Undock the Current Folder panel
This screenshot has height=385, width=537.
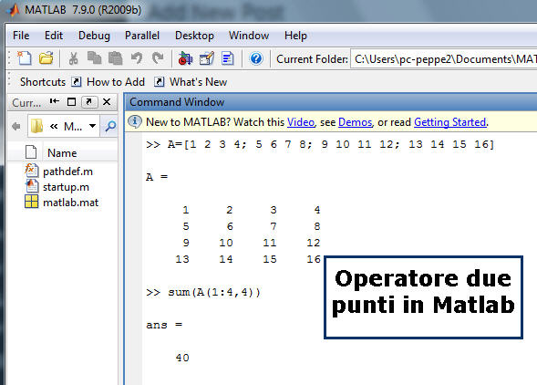click(x=89, y=102)
